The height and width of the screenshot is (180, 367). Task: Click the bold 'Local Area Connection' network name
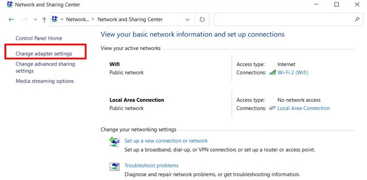point(137,100)
